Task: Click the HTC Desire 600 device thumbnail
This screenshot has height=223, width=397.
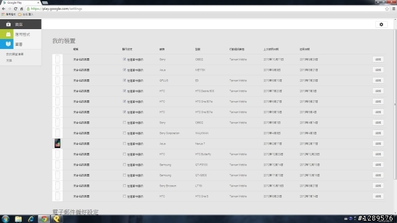Action: (58, 91)
